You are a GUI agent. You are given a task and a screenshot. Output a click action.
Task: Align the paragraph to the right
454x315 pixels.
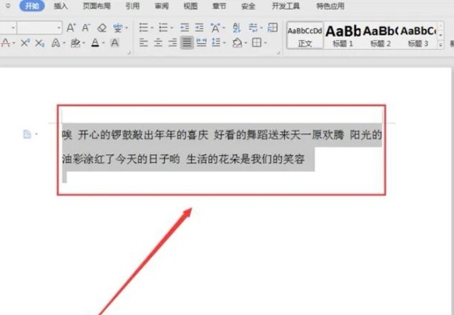(173, 43)
